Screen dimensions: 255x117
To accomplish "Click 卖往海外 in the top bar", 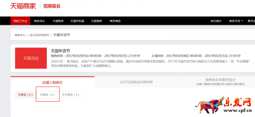I will 216,21.
